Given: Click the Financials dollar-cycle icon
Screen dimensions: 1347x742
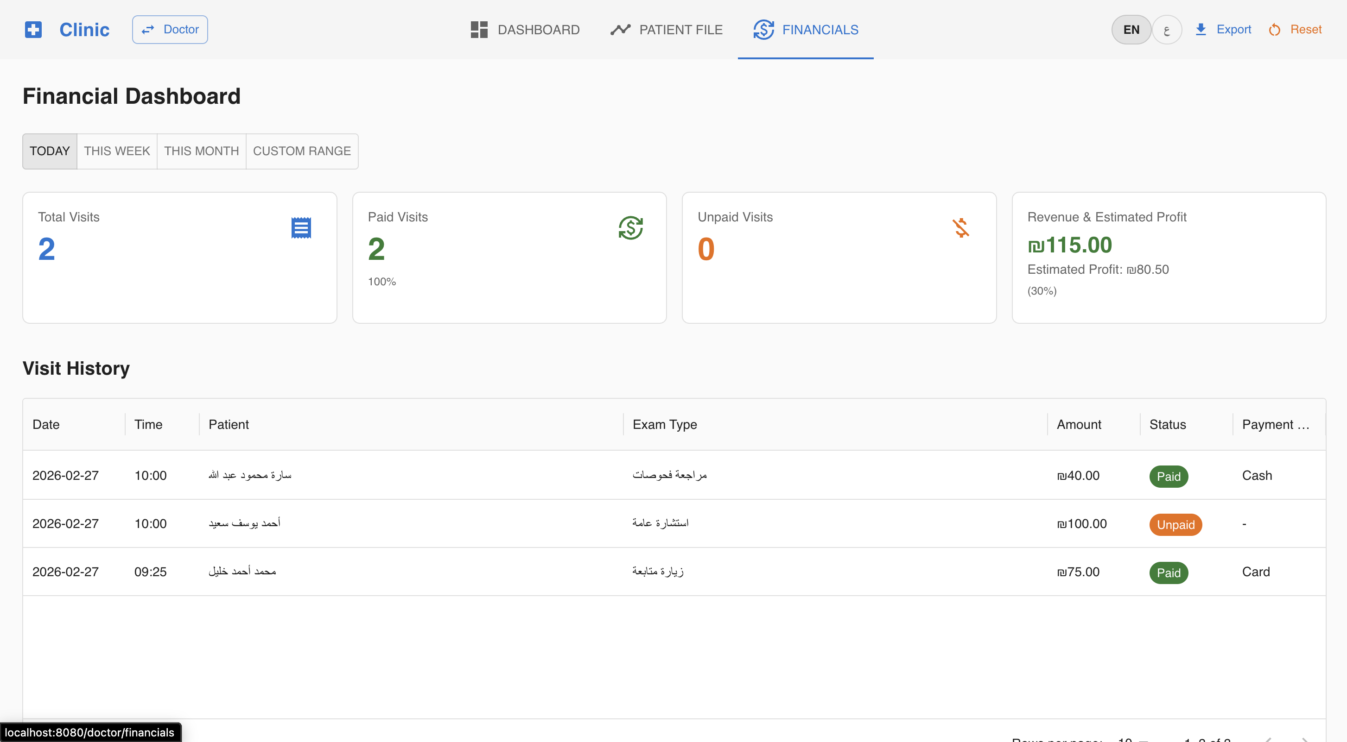Looking at the screenshot, I should pyautogui.click(x=763, y=30).
